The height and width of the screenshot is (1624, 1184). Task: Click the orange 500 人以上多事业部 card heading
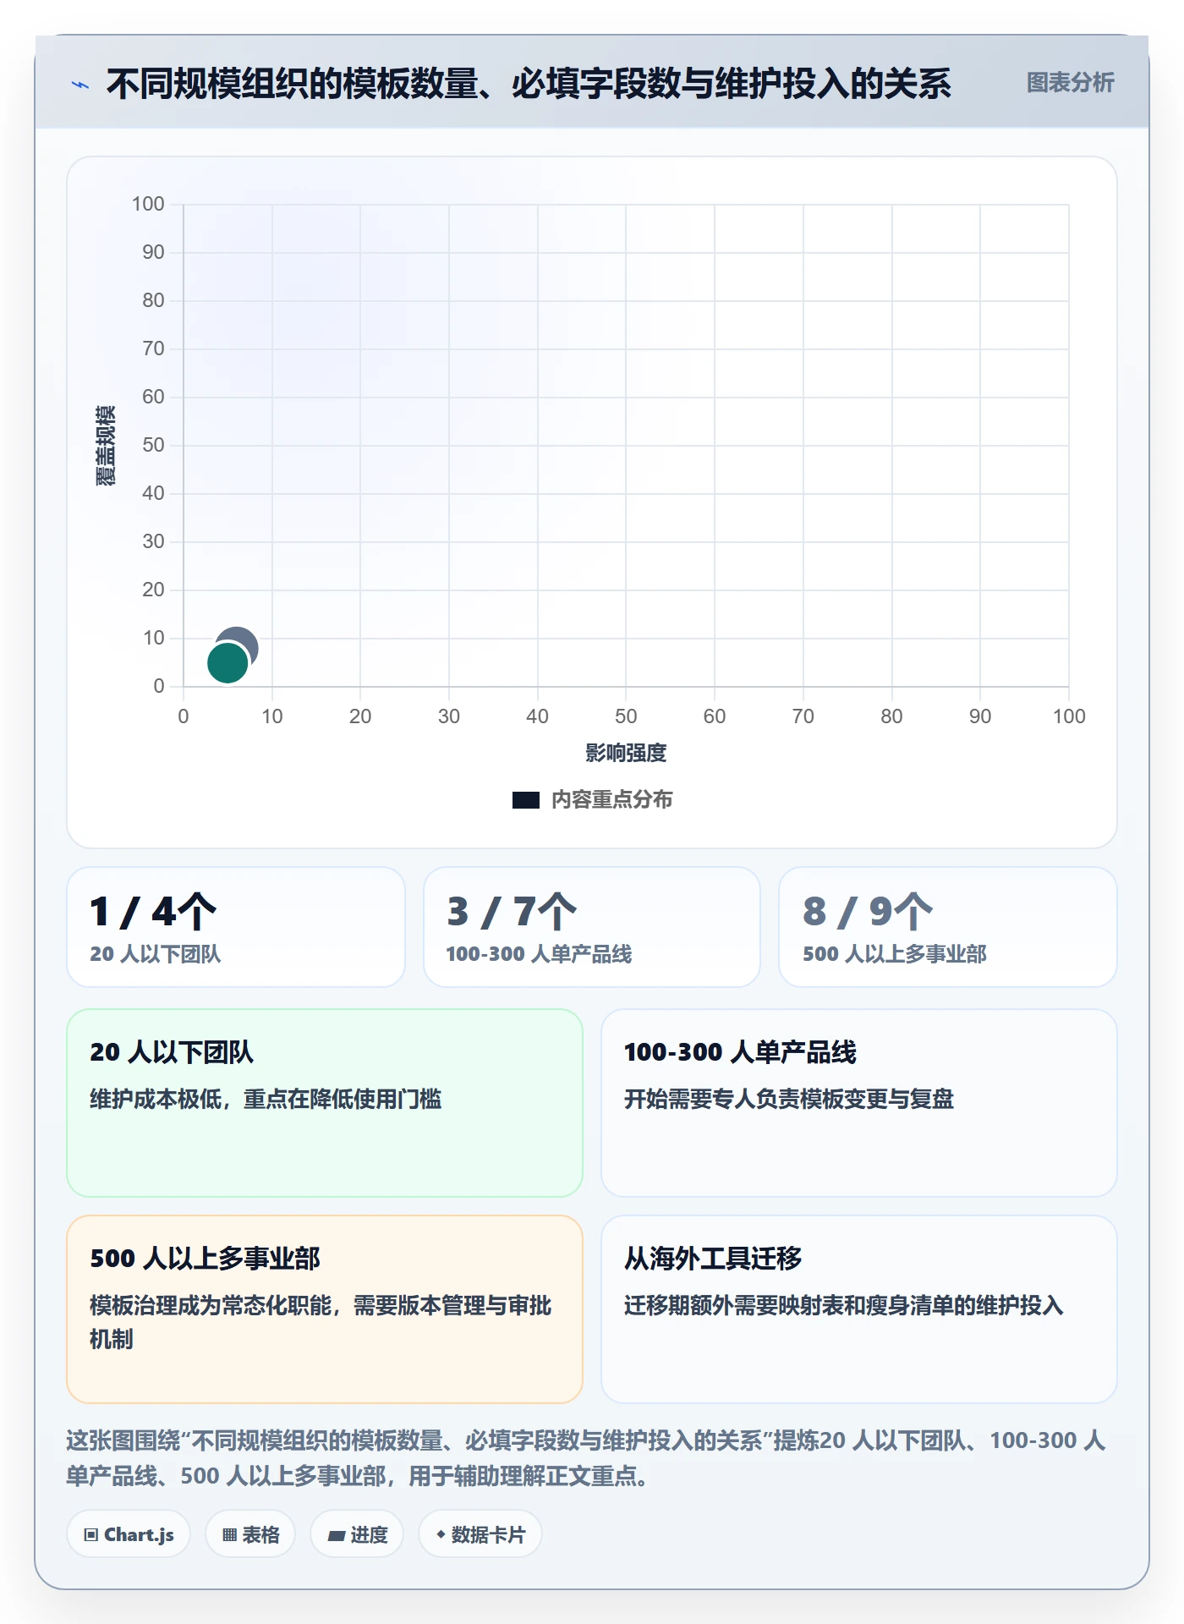tap(206, 1259)
